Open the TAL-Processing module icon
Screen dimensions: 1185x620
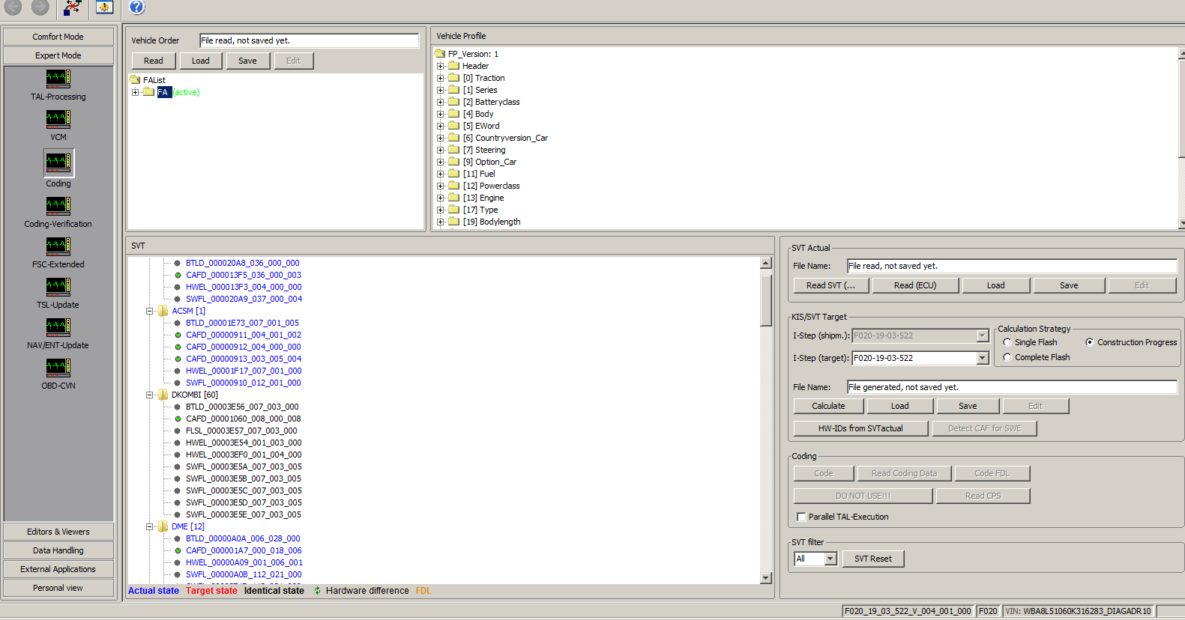[58, 79]
